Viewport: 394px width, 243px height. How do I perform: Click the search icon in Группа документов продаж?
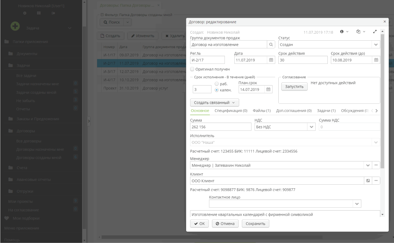(x=271, y=45)
